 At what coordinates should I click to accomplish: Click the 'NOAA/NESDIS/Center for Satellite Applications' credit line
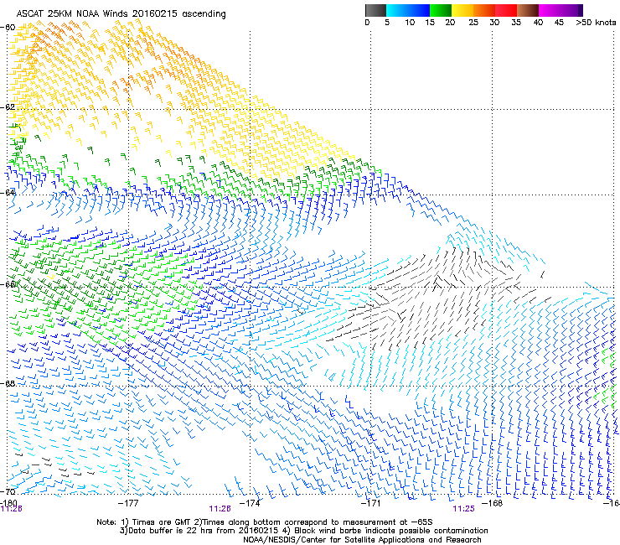pos(362,540)
